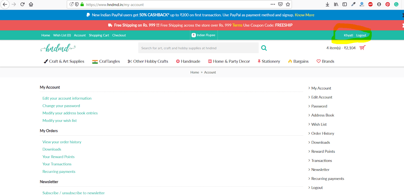Open Craft & Art Supplies menu
This screenshot has width=404, height=196.
(x=64, y=61)
